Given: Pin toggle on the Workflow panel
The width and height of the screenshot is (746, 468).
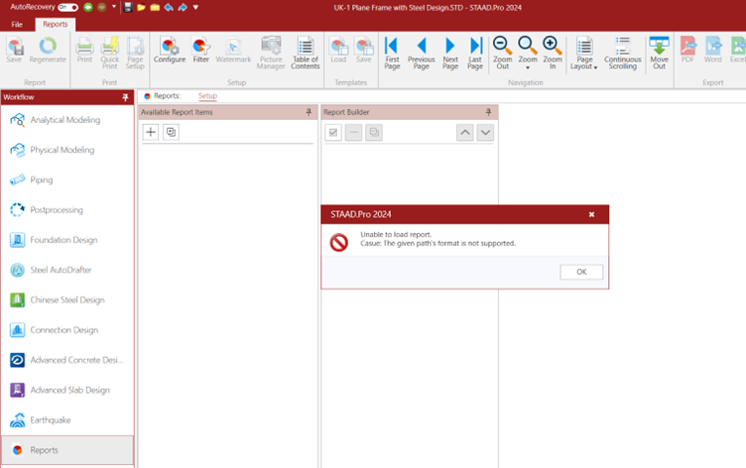Looking at the screenshot, I should tap(125, 97).
